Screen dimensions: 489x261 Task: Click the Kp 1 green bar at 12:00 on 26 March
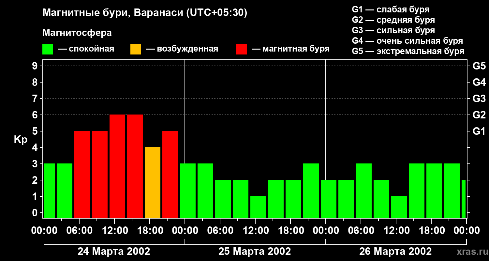pyautogui.click(x=399, y=207)
